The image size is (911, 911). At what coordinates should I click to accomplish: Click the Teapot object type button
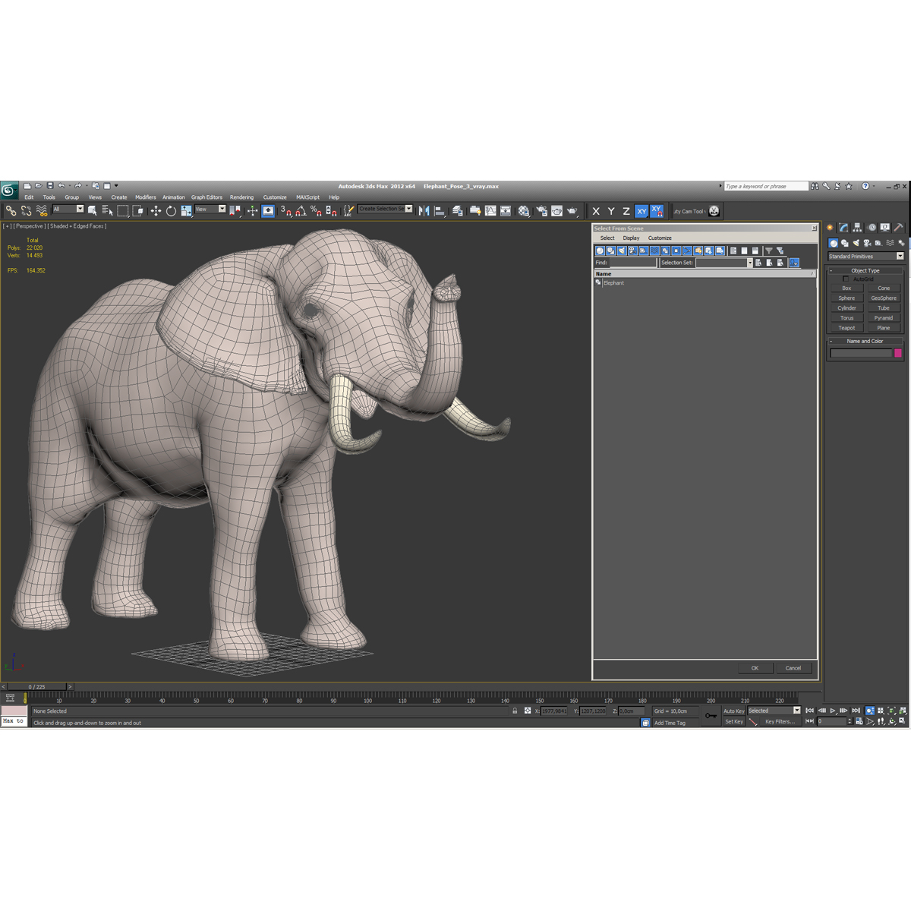846,327
